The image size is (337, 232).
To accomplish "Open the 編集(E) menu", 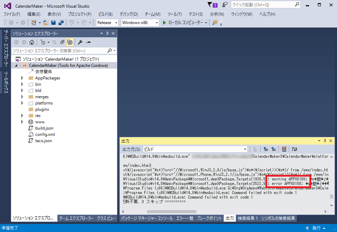I will (34, 14).
